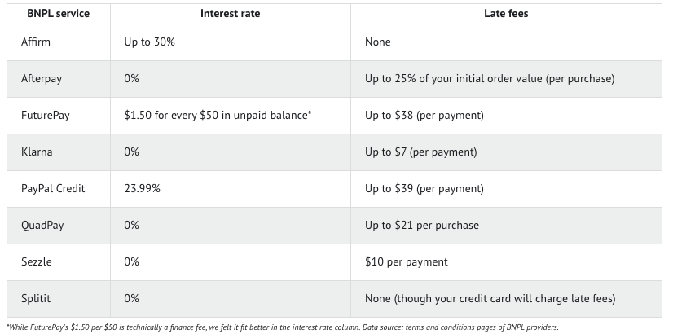Select the Splitit service cell

click(x=59, y=299)
